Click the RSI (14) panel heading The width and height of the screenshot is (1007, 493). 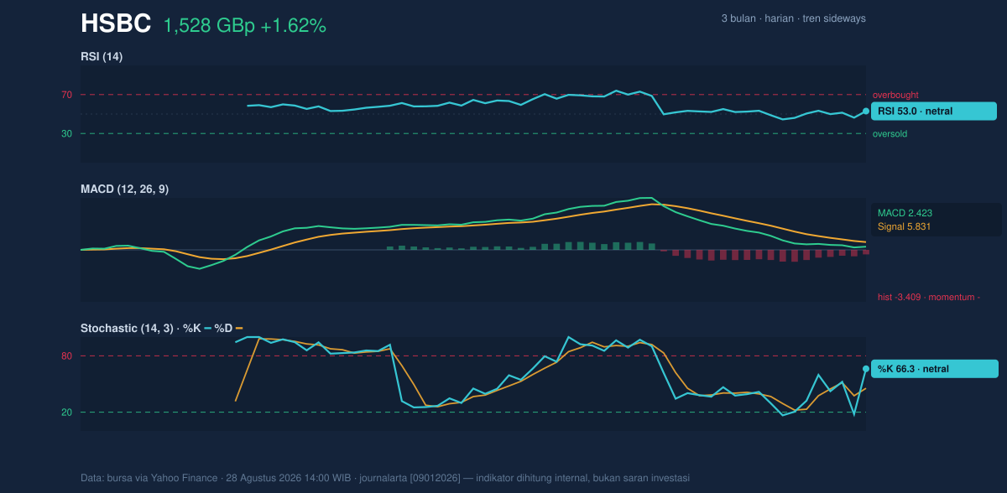click(102, 56)
